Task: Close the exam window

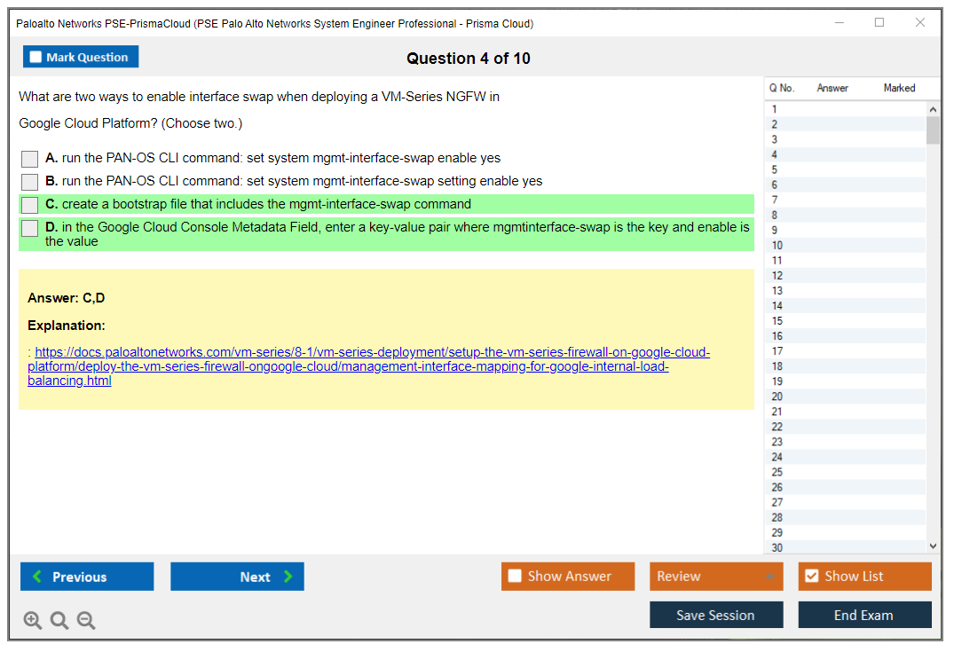Action: tap(920, 23)
